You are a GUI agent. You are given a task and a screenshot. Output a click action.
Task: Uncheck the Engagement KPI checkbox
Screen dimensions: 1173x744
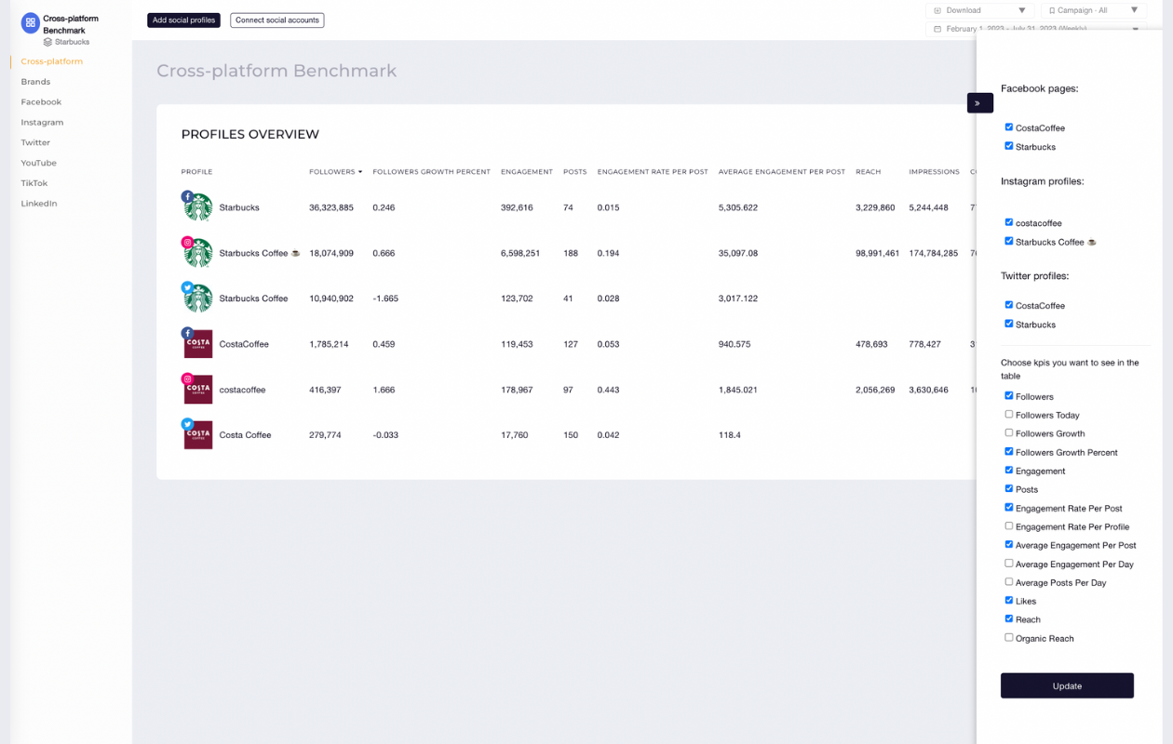(1008, 470)
